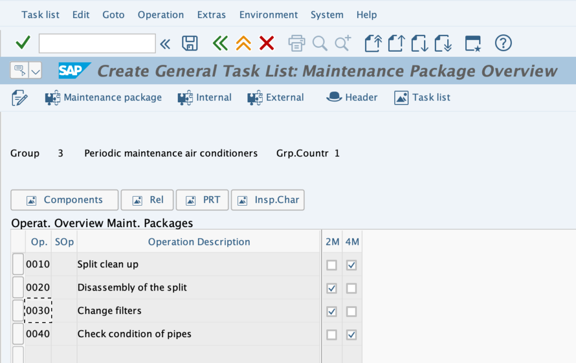Save the task list with the floppy disk icon

coord(190,43)
